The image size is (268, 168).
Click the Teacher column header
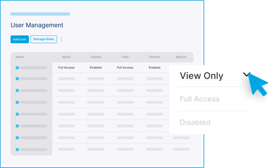pyautogui.click(x=96, y=57)
